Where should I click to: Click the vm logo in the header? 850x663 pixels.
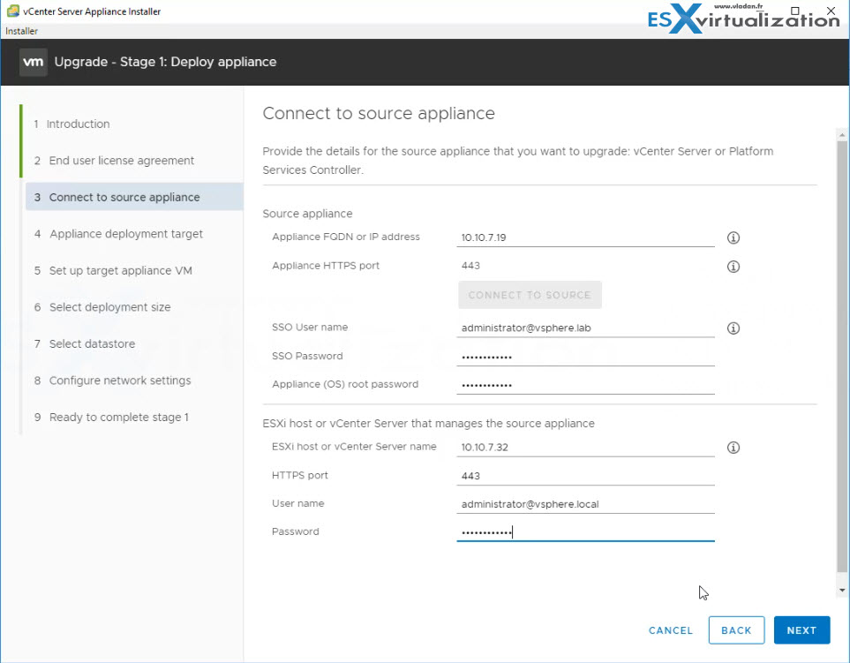pyautogui.click(x=33, y=62)
